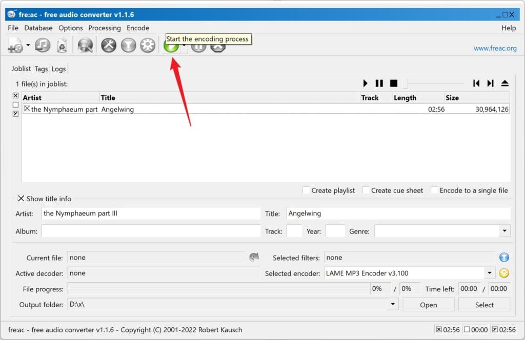Click the 30,964,126 size value
Screen dimensions: 525x340
(492, 109)
